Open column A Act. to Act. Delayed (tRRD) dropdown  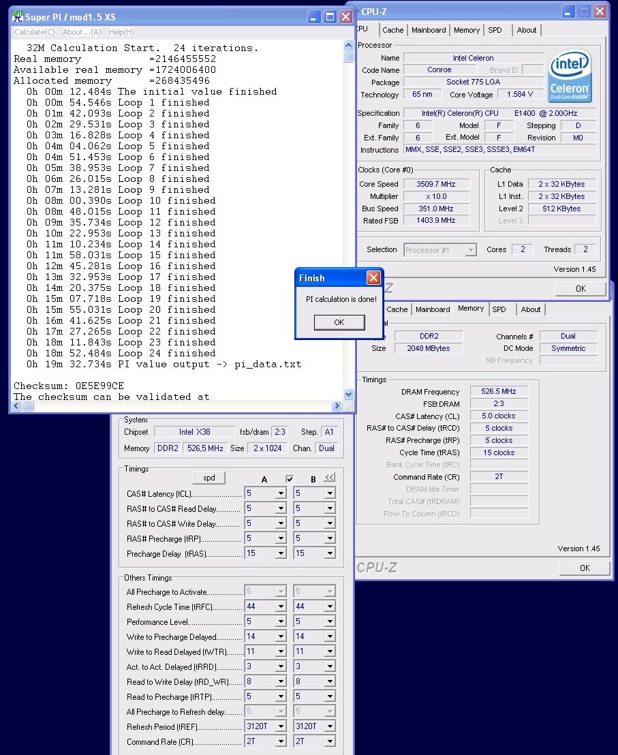[281, 666]
